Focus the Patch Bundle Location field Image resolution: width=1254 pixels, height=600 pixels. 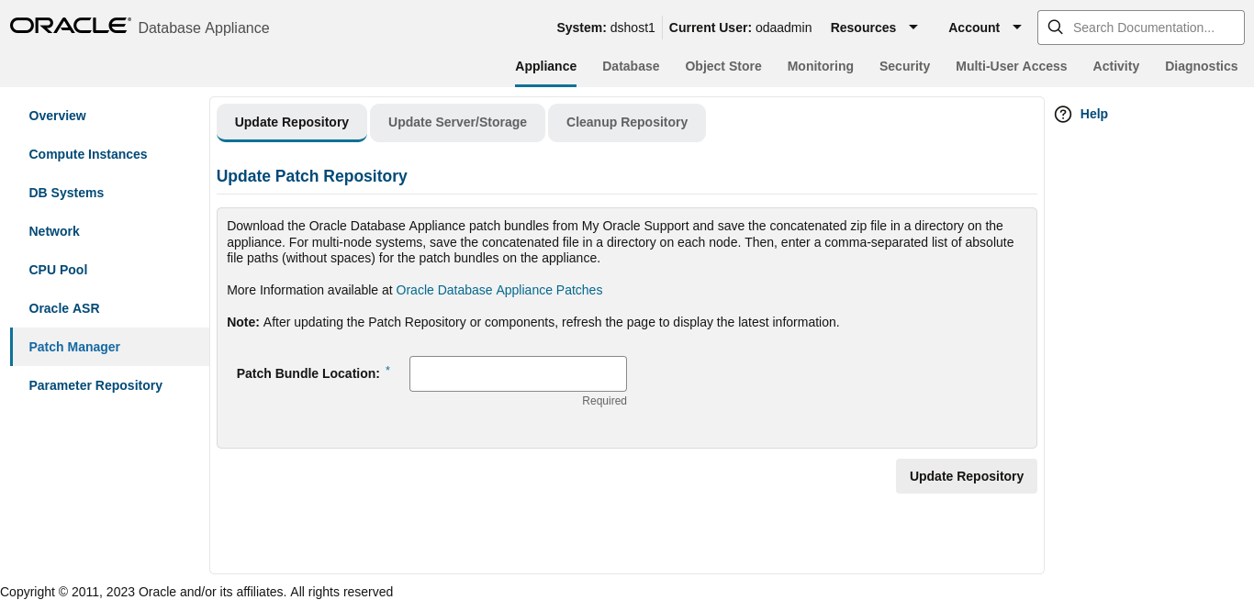pos(518,373)
